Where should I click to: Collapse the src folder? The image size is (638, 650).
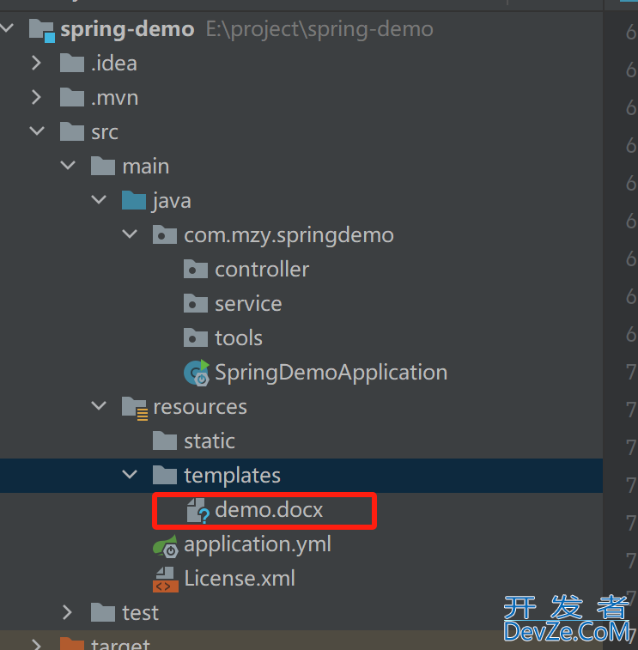click(x=36, y=132)
